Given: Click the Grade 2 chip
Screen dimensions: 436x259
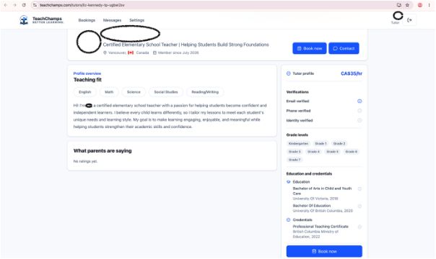Looking at the screenshot, I should point(339,143).
